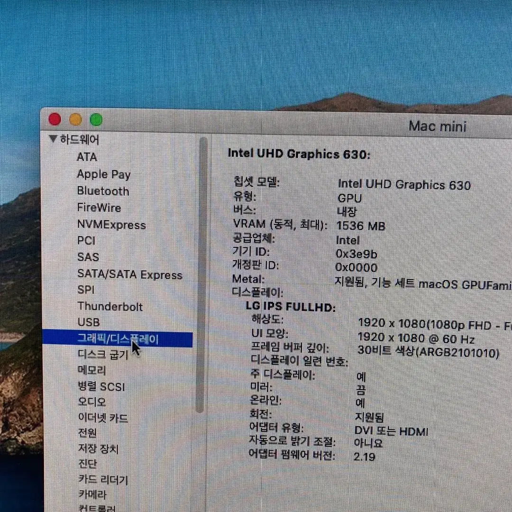Screen dimensions: 512x512
Task: Choose 병렬 SCSI in the sidebar
Action: tap(101, 386)
